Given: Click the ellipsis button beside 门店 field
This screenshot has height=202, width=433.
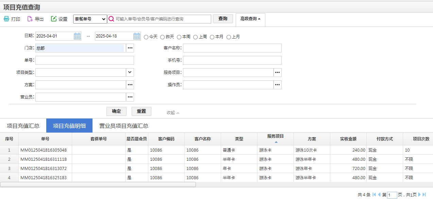Looking at the screenshot, I should (130, 48).
